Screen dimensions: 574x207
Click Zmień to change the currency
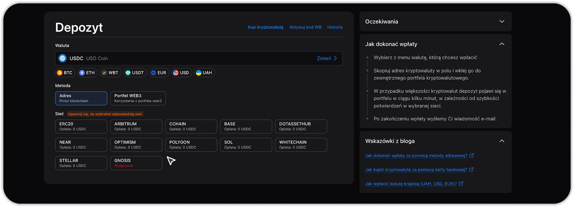point(326,58)
